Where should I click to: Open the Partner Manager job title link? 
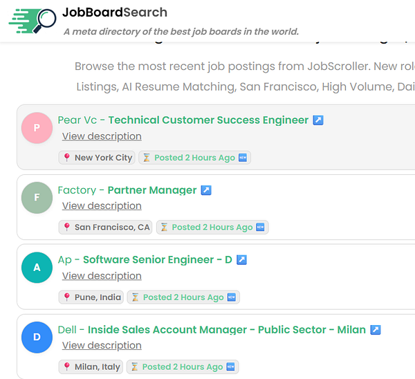point(152,190)
